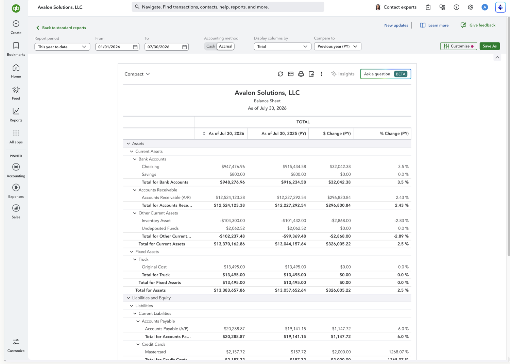
Task: Click the QuickBooks logo icon
Action: tap(16, 8)
